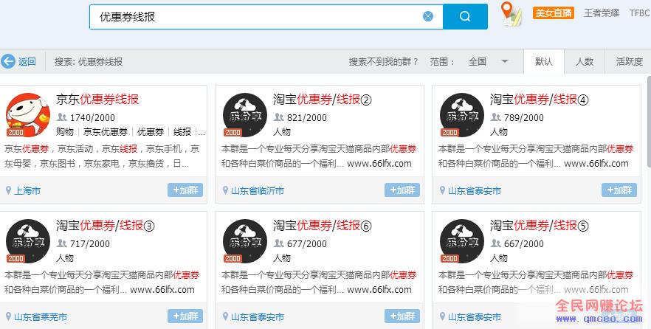Image resolution: width=651 pixels, height=329 pixels.
Task: Click the 山东省莱芜市 location link
Action: (x=41, y=317)
